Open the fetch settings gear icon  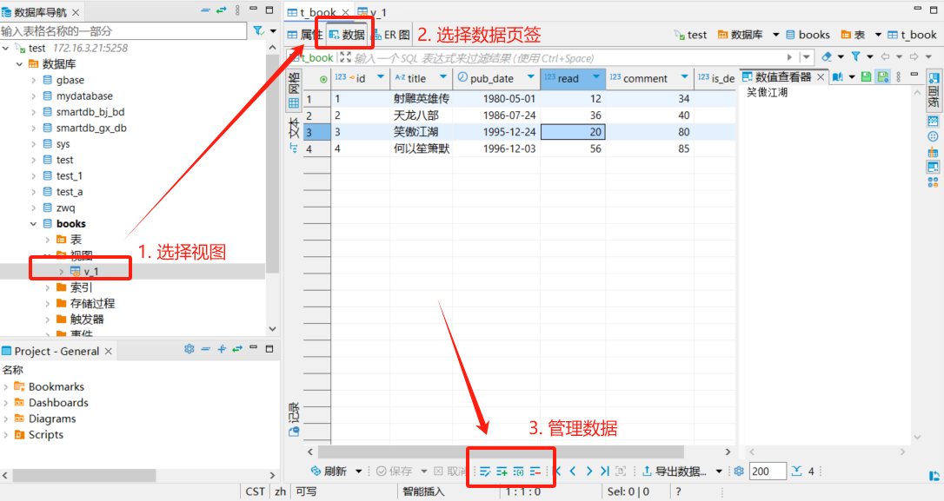739,471
